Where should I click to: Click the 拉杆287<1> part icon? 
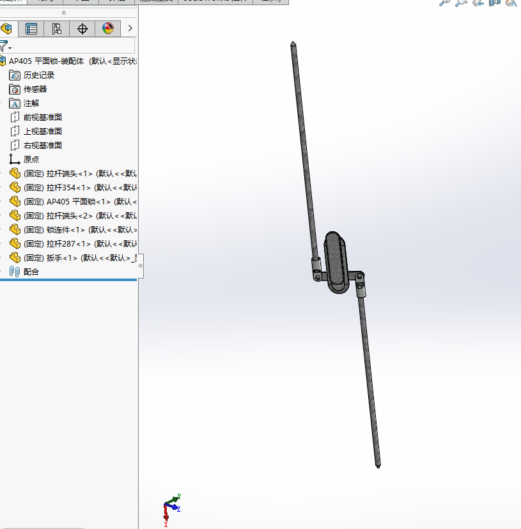click(x=15, y=243)
